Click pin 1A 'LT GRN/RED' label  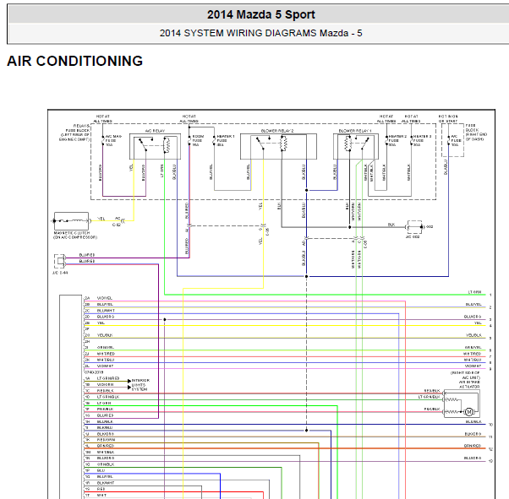tap(108, 378)
